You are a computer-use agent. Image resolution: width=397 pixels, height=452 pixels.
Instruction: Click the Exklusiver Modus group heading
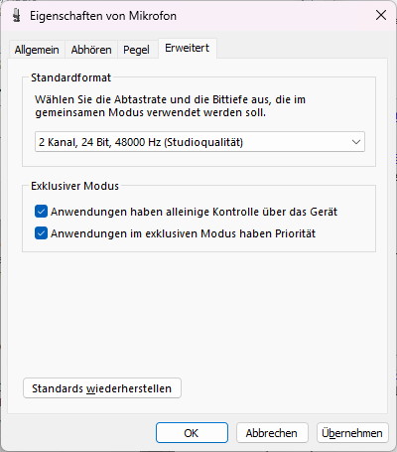[x=74, y=186]
